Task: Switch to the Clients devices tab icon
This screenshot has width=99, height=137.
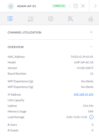Action: tap(30, 19)
